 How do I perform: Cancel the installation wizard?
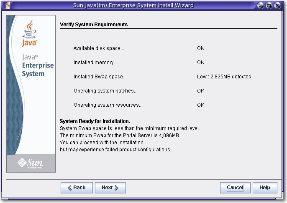click(x=235, y=188)
